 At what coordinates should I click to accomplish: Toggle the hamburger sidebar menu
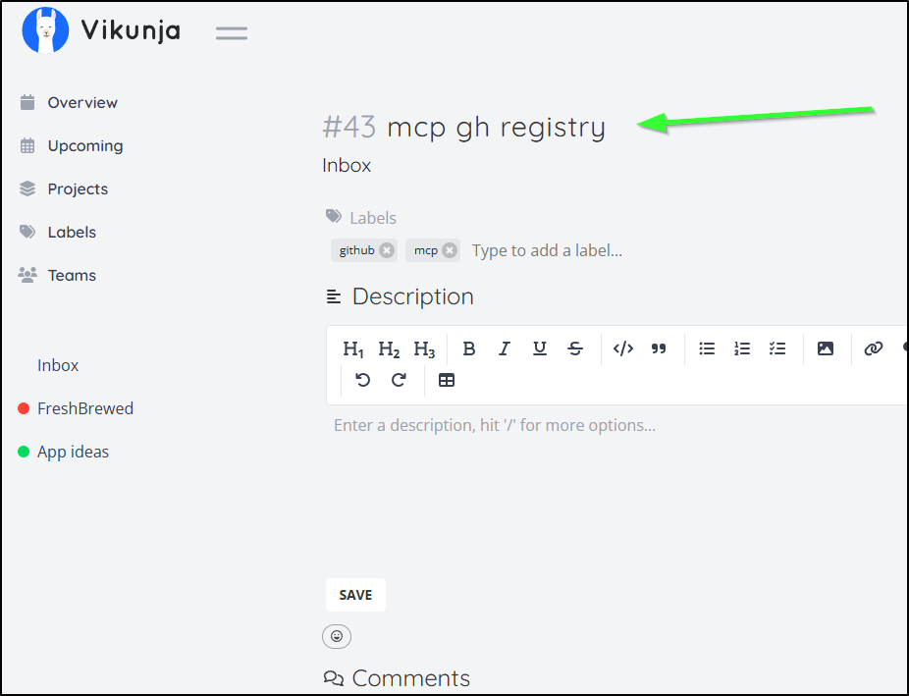click(232, 32)
